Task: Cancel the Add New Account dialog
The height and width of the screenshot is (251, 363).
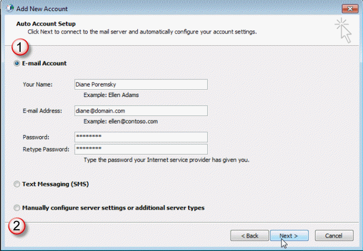Action: 334,236
